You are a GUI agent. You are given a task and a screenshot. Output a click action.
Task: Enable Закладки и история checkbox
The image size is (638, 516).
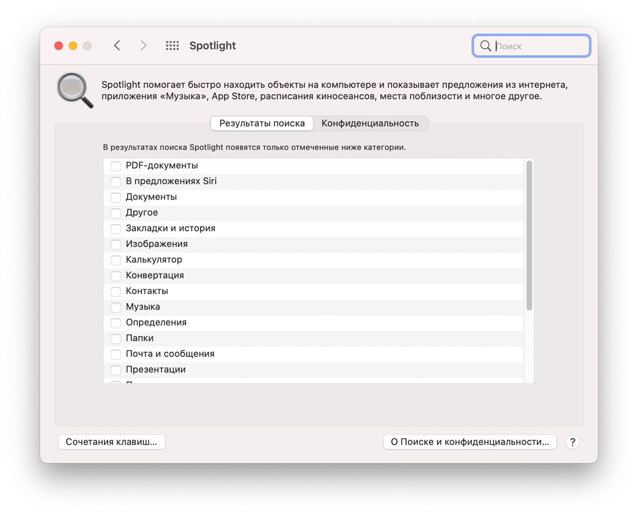point(116,229)
